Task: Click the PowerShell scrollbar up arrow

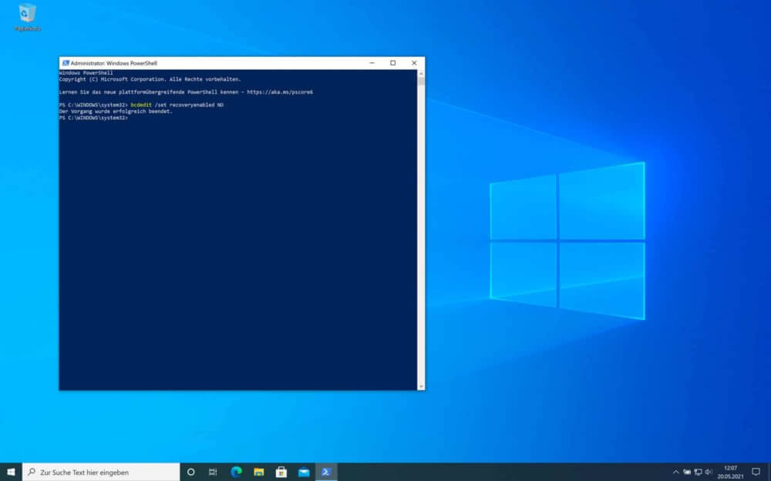Action: pos(421,73)
